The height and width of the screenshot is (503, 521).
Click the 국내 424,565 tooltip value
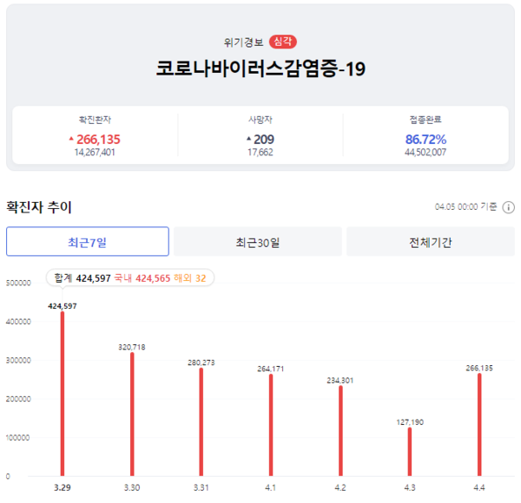click(x=142, y=278)
